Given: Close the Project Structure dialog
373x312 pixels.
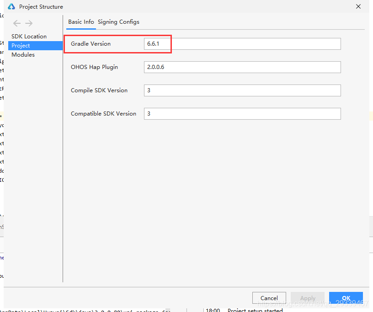Looking at the screenshot, I should [358, 6].
